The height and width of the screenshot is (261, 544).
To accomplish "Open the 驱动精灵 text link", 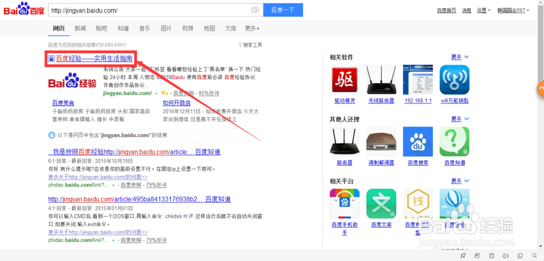I will 344,101.
